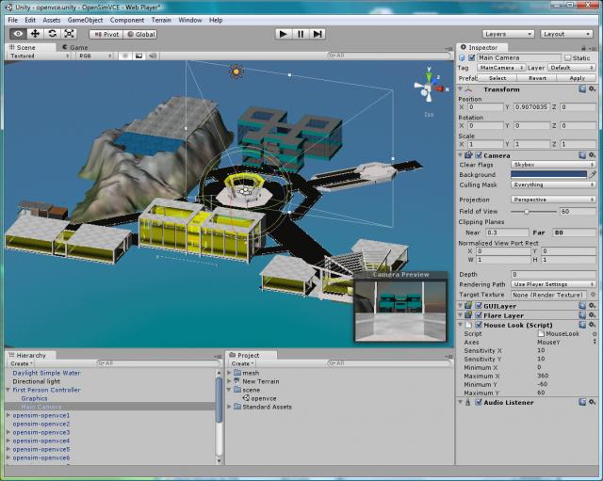Open the Window menu
The height and width of the screenshot is (481, 603).
click(190, 20)
